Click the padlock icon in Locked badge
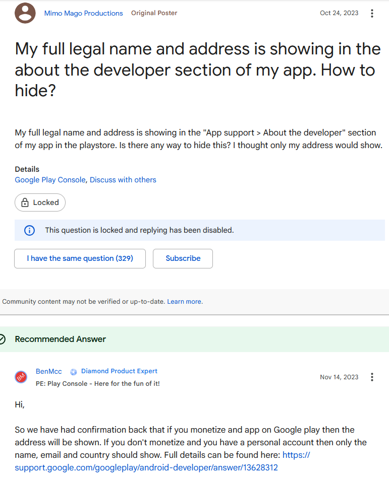Screen dimensions: 389x481 (25, 202)
